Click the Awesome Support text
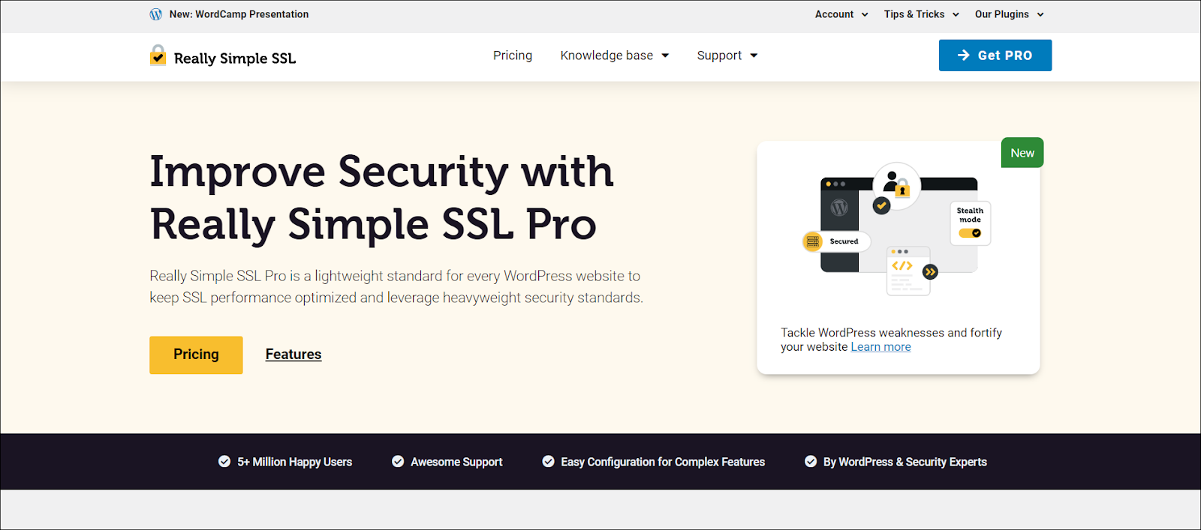The height and width of the screenshot is (530, 1201). coord(456,462)
